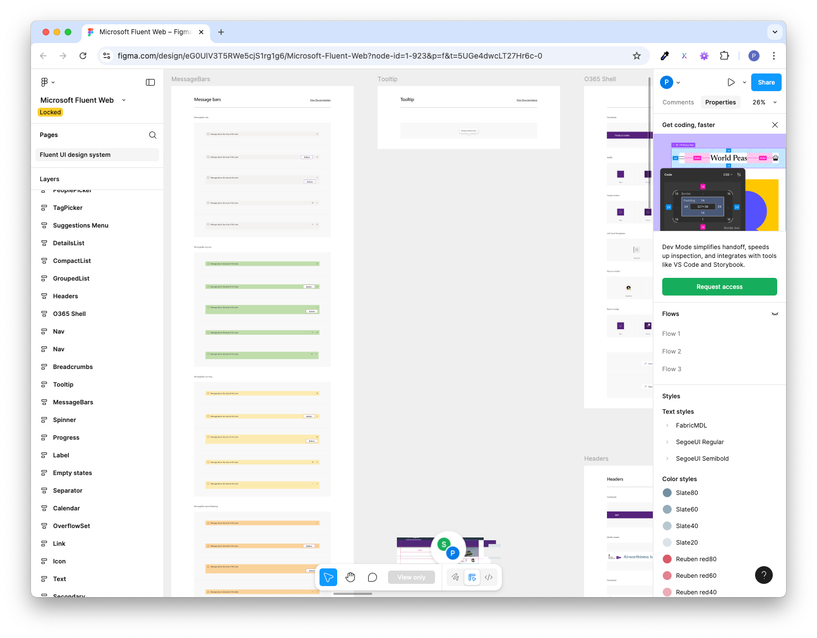Click the purple gear extension icon
The height and width of the screenshot is (638, 817).
click(704, 56)
